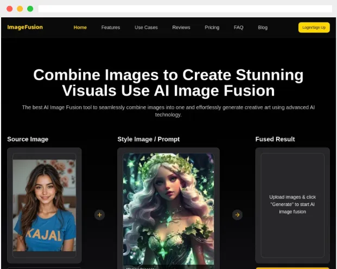Visit the Blog link
This screenshot has height=269, width=337.
[x=263, y=28]
